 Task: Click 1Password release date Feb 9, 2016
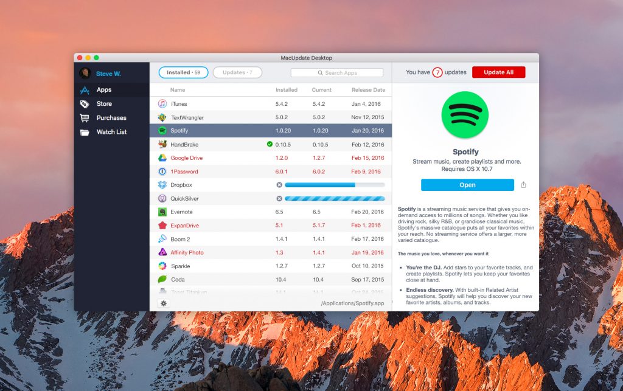[x=366, y=171]
